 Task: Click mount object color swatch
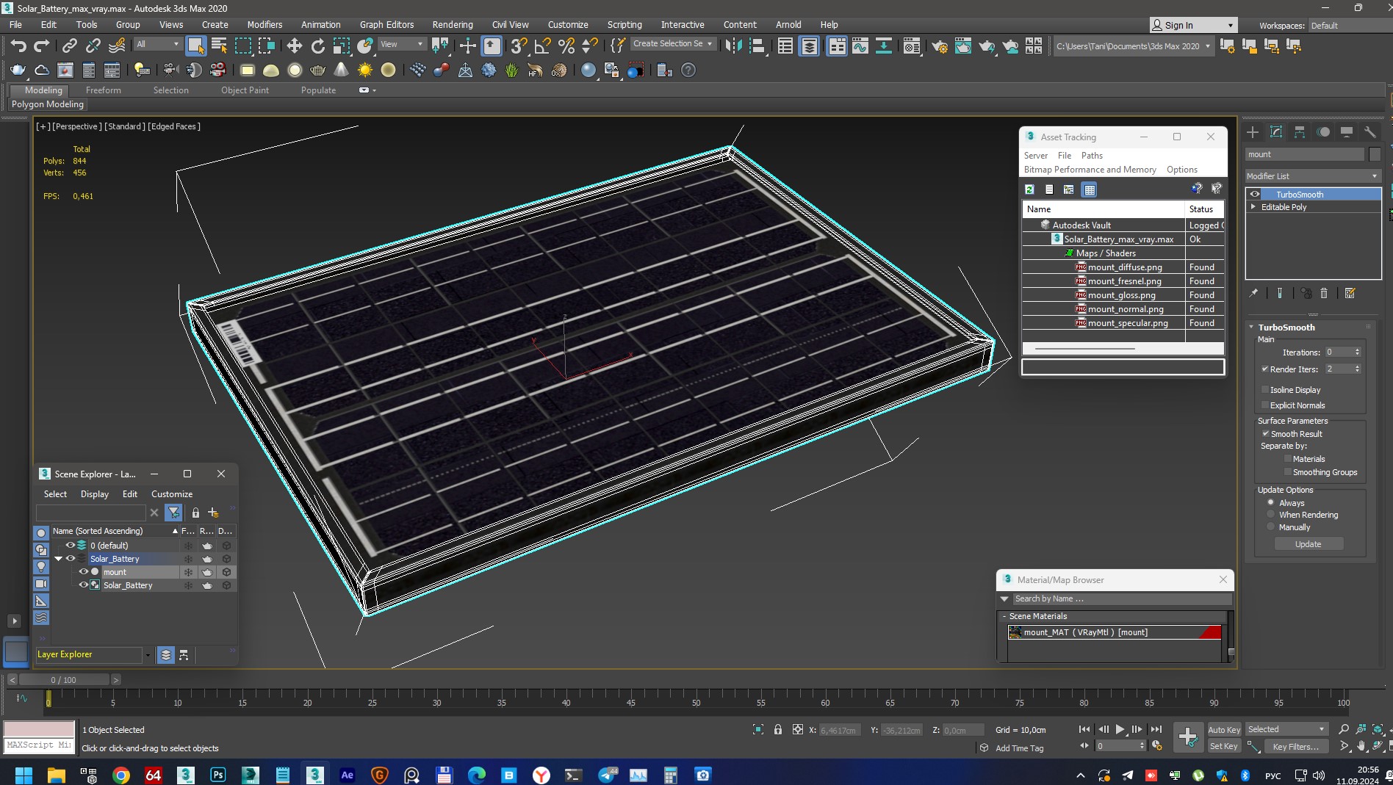pyautogui.click(x=1375, y=154)
